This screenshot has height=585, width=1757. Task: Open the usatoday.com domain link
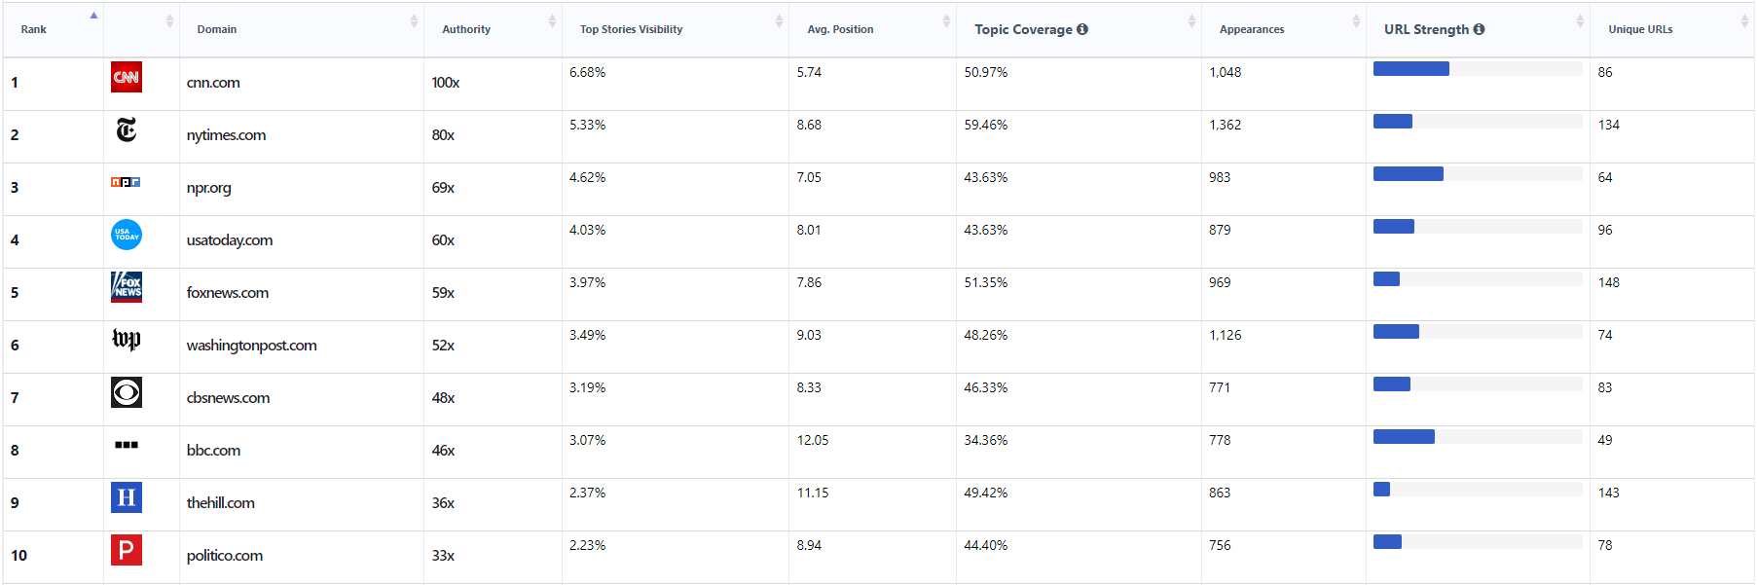pyautogui.click(x=230, y=240)
